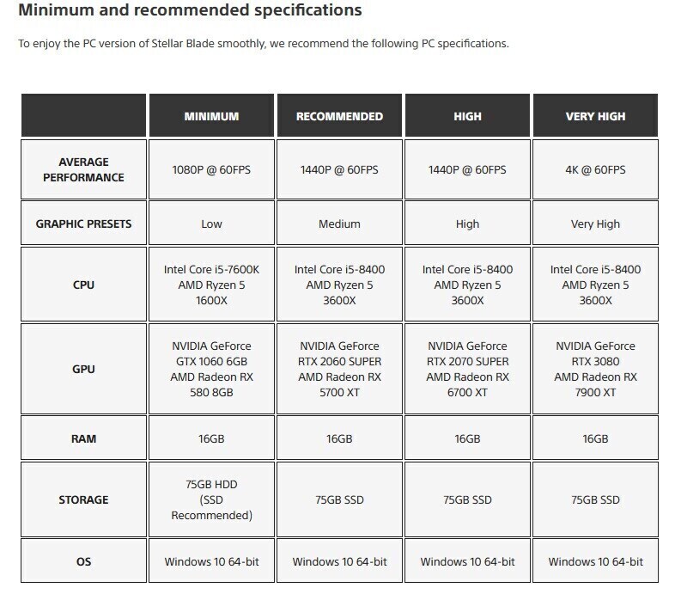Click the RECOMMENDED column header

(339, 115)
